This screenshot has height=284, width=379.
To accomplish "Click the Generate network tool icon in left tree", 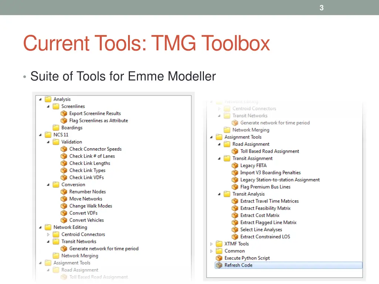I will pos(64,248).
